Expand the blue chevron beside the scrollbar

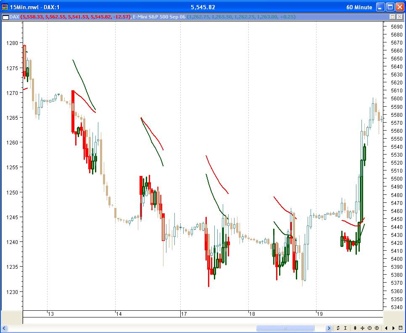(330, 328)
